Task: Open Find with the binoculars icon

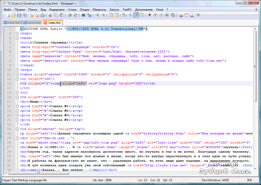Action: coord(83,15)
